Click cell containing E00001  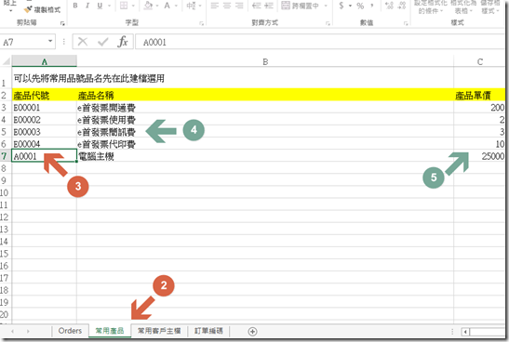click(x=44, y=107)
